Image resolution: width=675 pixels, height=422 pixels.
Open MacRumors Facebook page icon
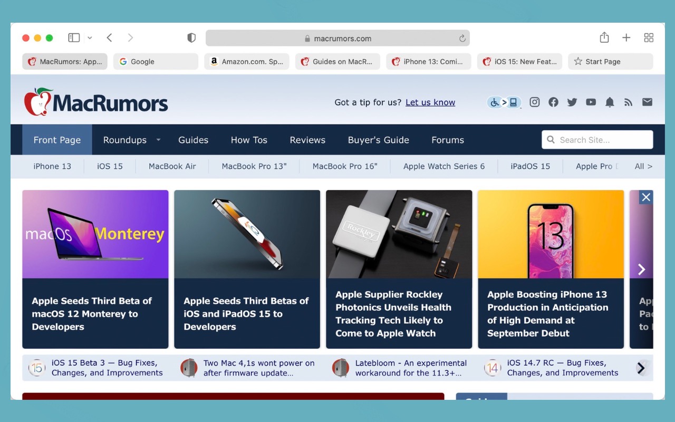point(553,102)
